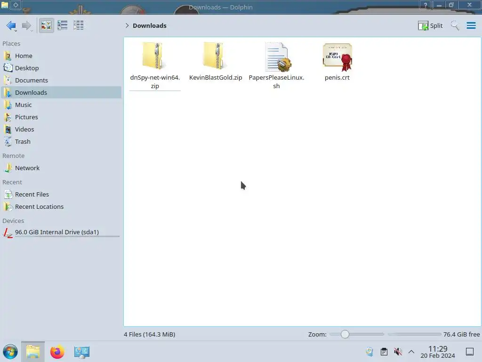Expand the back button history arrow
The height and width of the screenshot is (362, 482).
coord(16,31)
